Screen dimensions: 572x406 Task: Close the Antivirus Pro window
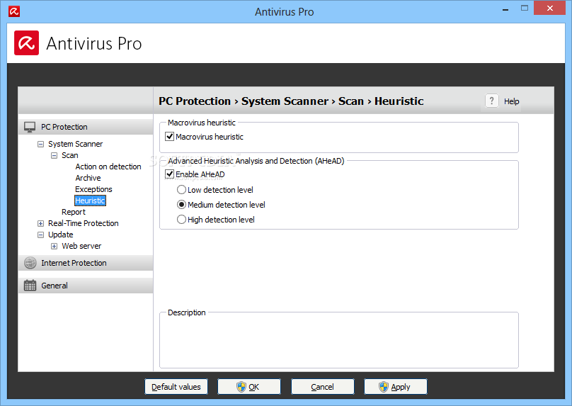(x=550, y=8)
